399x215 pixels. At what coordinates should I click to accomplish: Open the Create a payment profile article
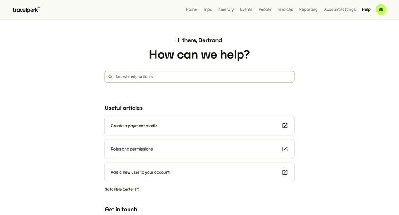pos(134,126)
